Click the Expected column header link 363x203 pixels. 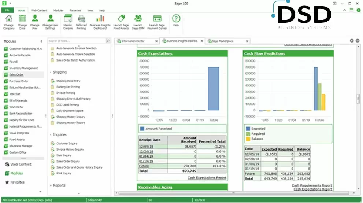tap(269, 149)
